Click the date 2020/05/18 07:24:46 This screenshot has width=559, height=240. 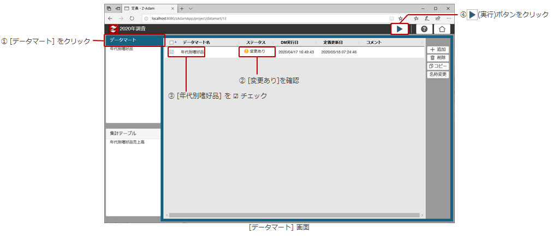[338, 52]
